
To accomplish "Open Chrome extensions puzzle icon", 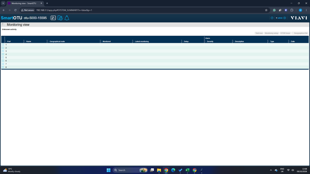I will (x=292, y=10).
